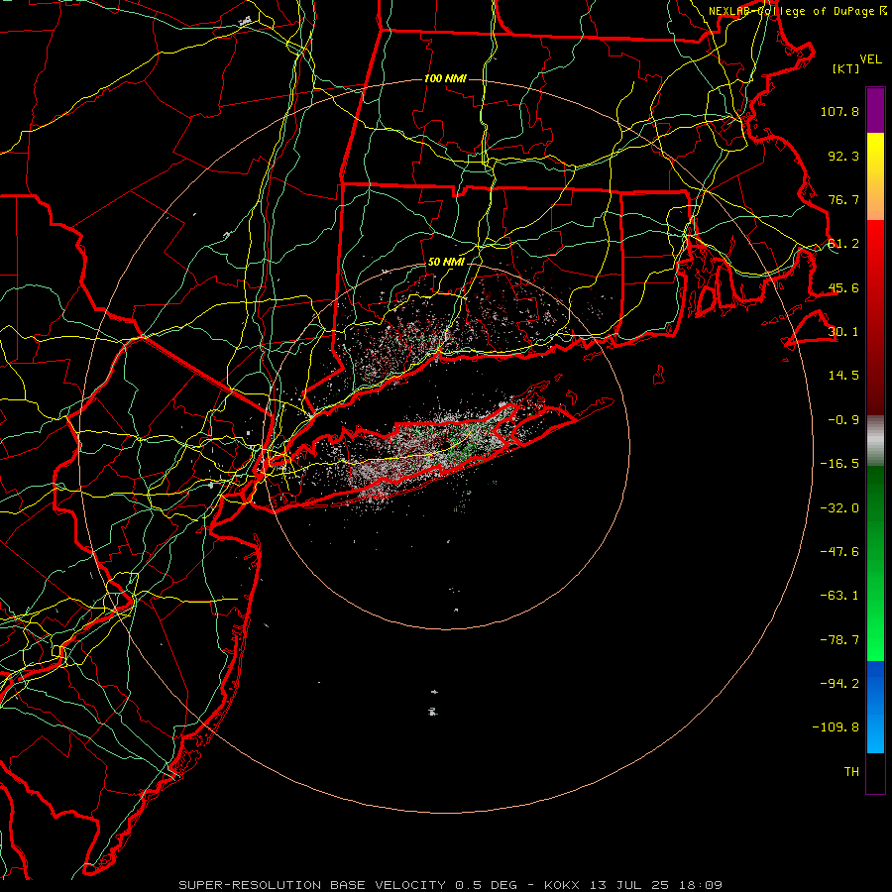Click the -32.0 velocity scale value
Image resolution: width=892 pixels, height=892 pixels.
(x=839, y=508)
